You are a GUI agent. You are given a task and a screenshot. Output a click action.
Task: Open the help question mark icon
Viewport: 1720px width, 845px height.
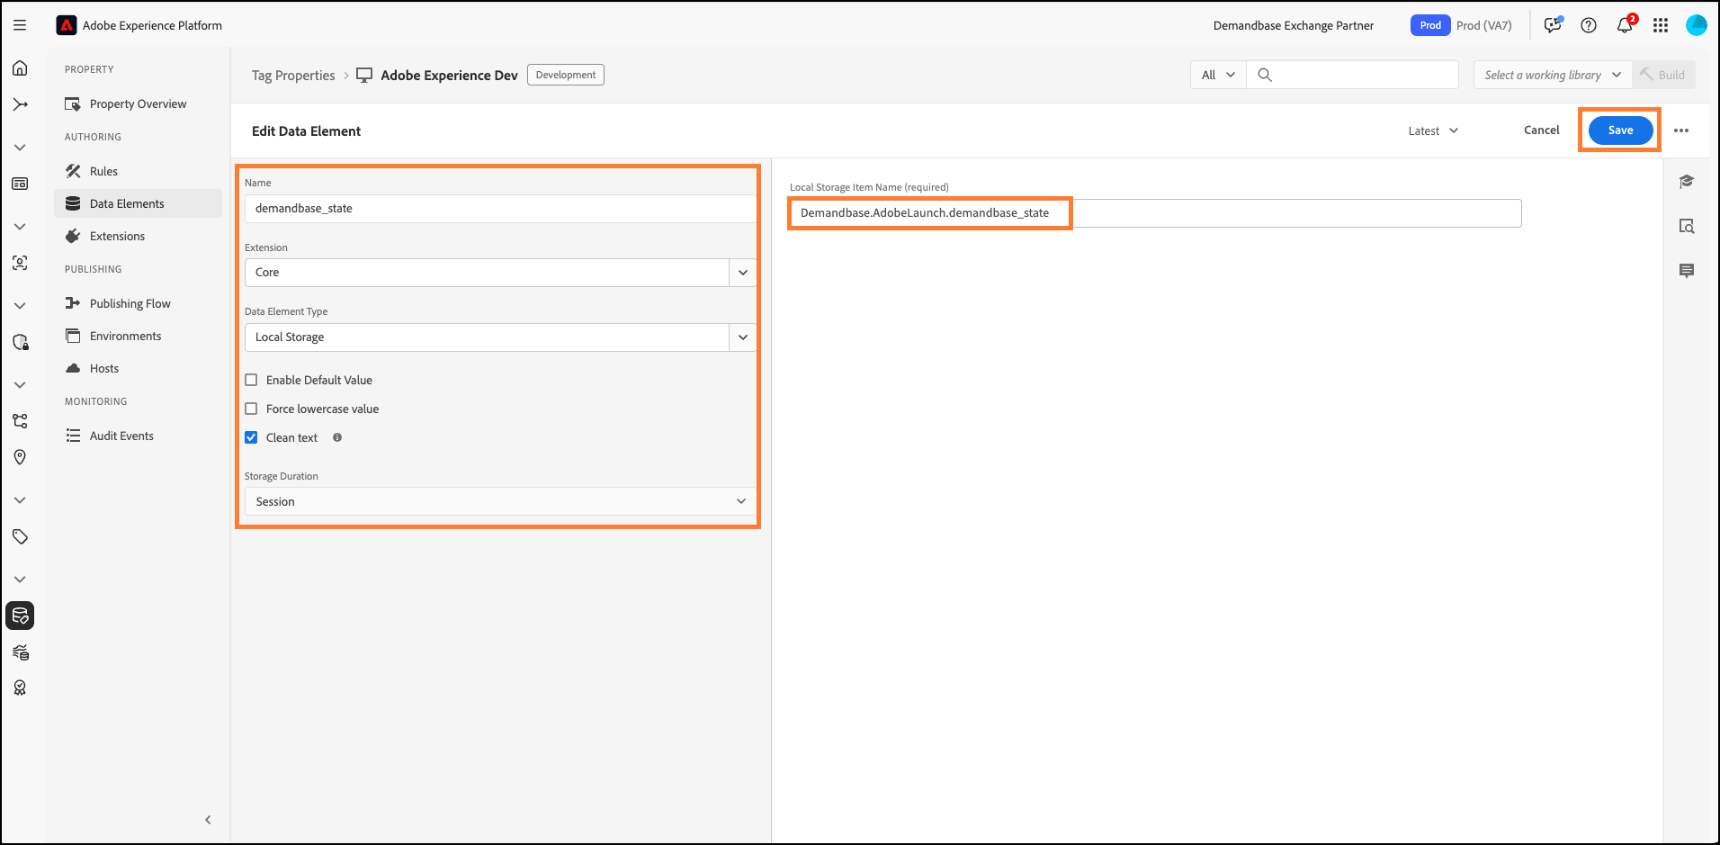pyautogui.click(x=1589, y=25)
